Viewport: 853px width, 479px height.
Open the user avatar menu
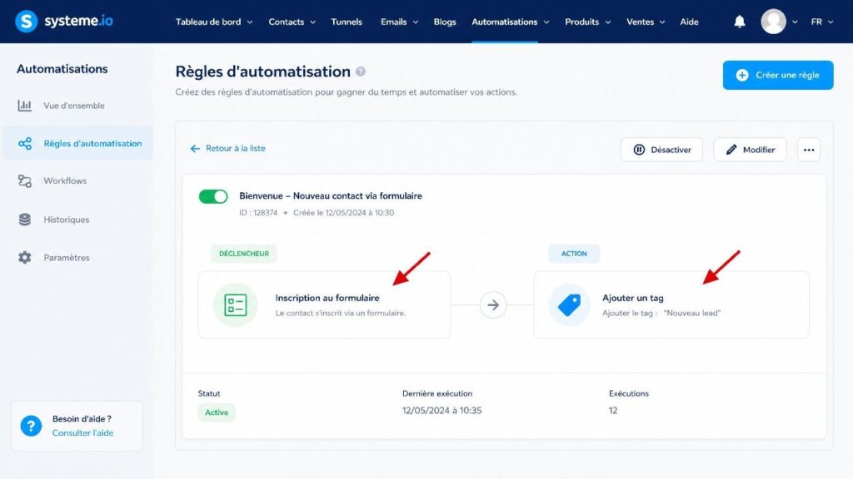773,22
